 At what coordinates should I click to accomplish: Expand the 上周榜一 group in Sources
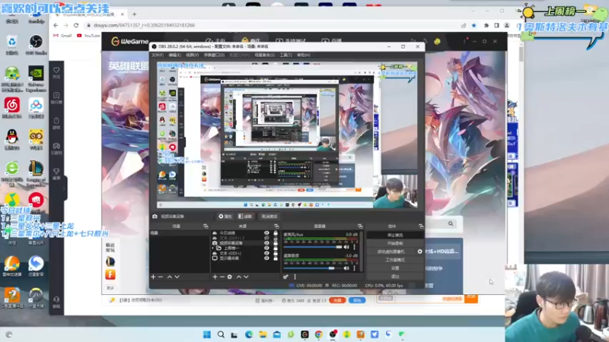click(214, 249)
